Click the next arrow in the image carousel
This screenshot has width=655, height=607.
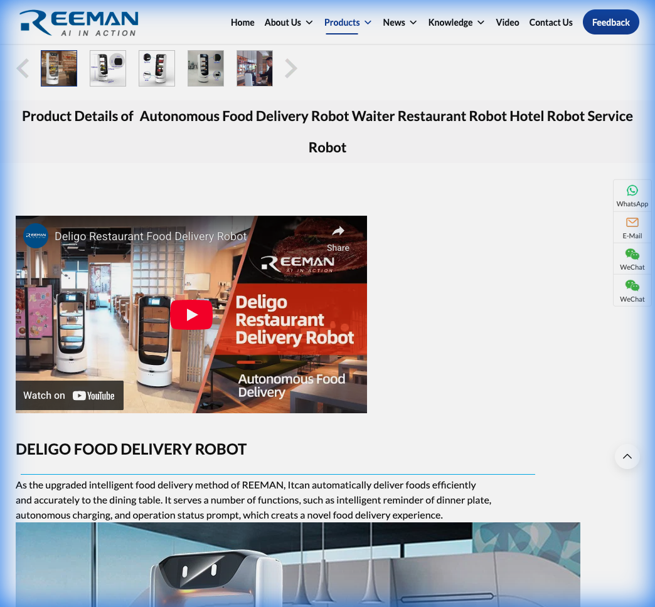pos(290,68)
